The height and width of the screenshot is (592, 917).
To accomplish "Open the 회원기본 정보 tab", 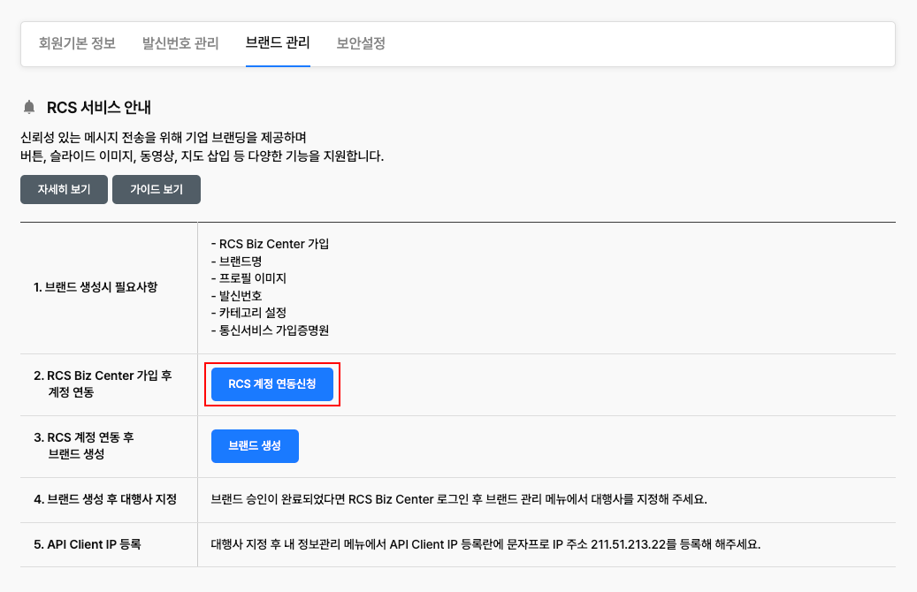I will click(77, 43).
